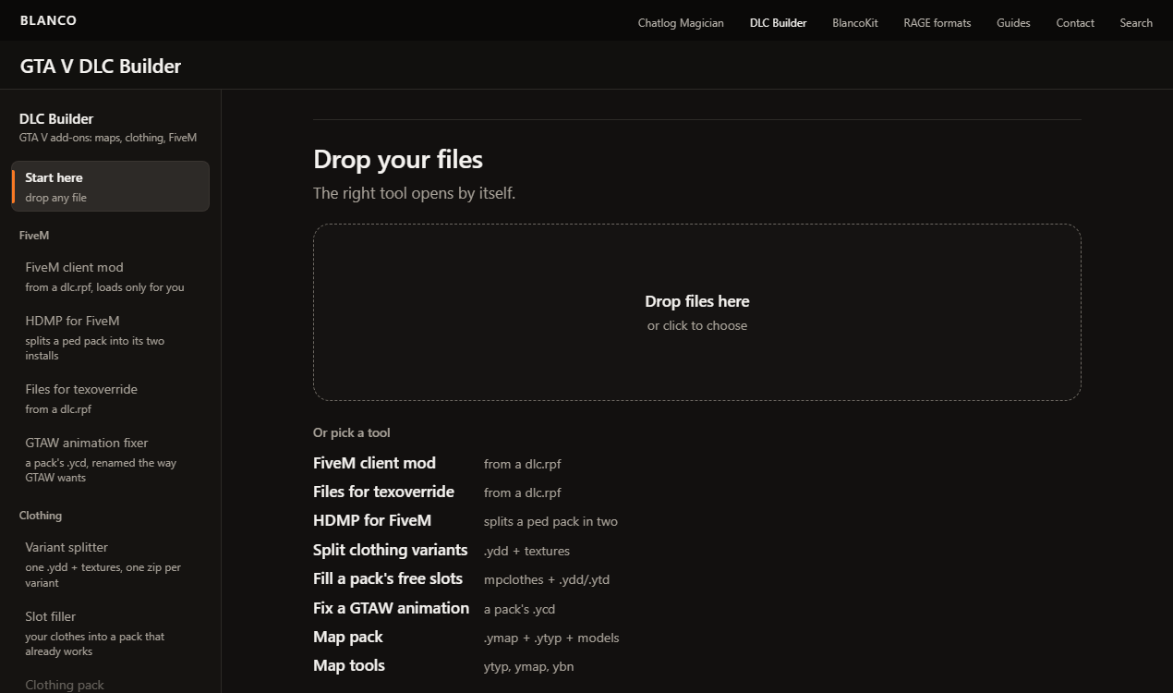The width and height of the screenshot is (1173, 693).
Task: Click 'GTA V add-ons: maps, clothing, FiveM' subtitle
Action: (108, 138)
